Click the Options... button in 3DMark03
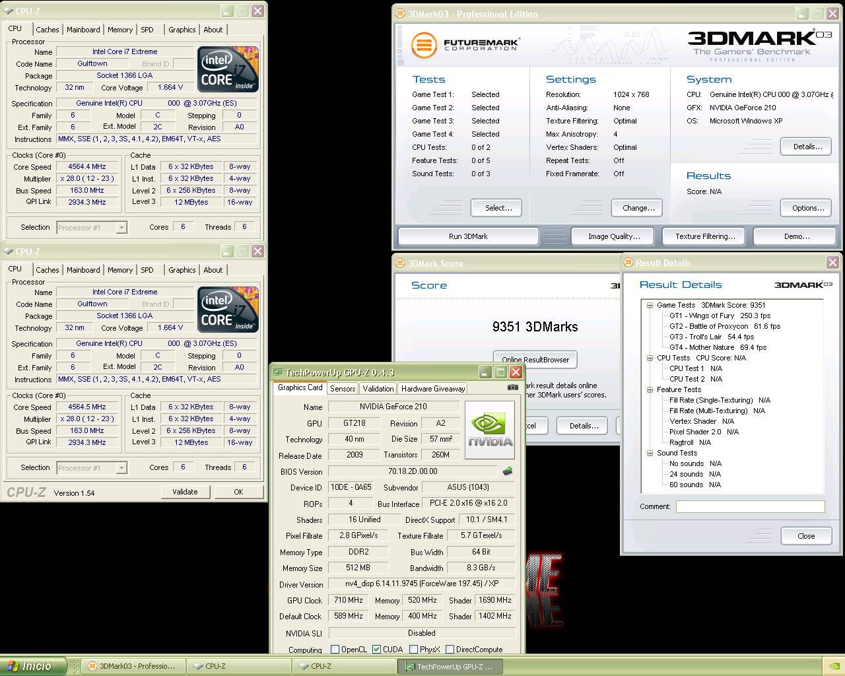The width and height of the screenshot is (845, 676). click(x=806, y=208)
